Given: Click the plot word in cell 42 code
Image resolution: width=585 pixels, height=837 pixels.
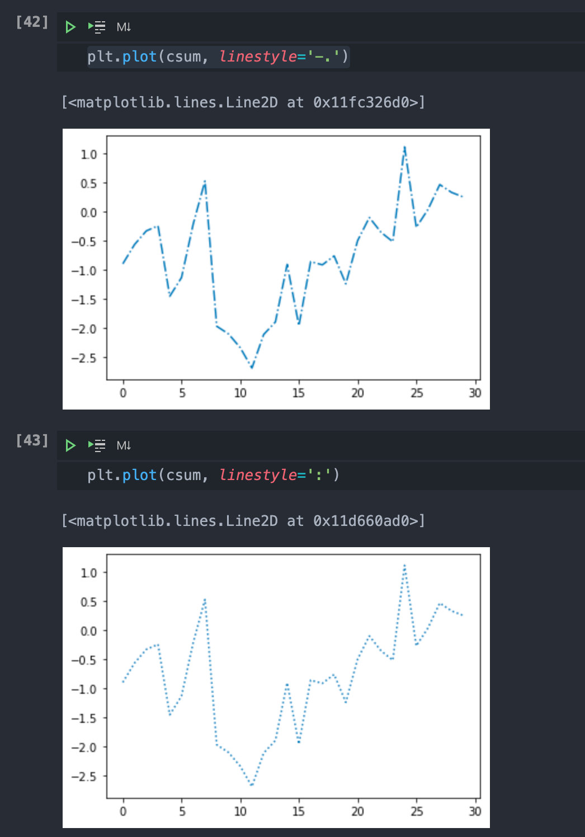Looking at the screenshot, I should coord(139,57).
